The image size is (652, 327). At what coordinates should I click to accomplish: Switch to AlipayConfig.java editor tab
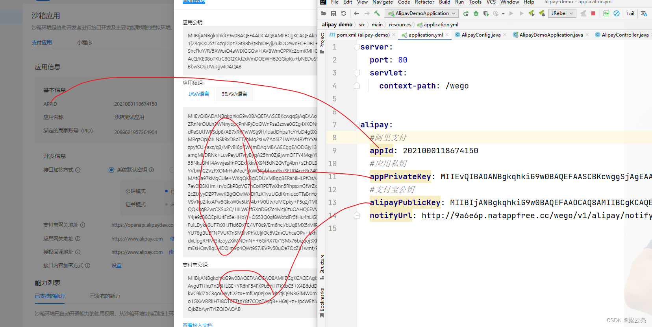pyautogui.click(x=481, y=35)
